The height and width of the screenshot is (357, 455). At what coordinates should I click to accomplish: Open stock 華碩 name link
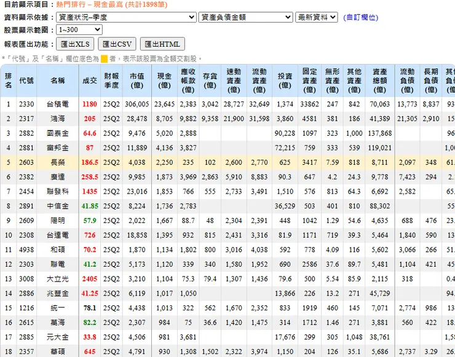coord(58,352)
